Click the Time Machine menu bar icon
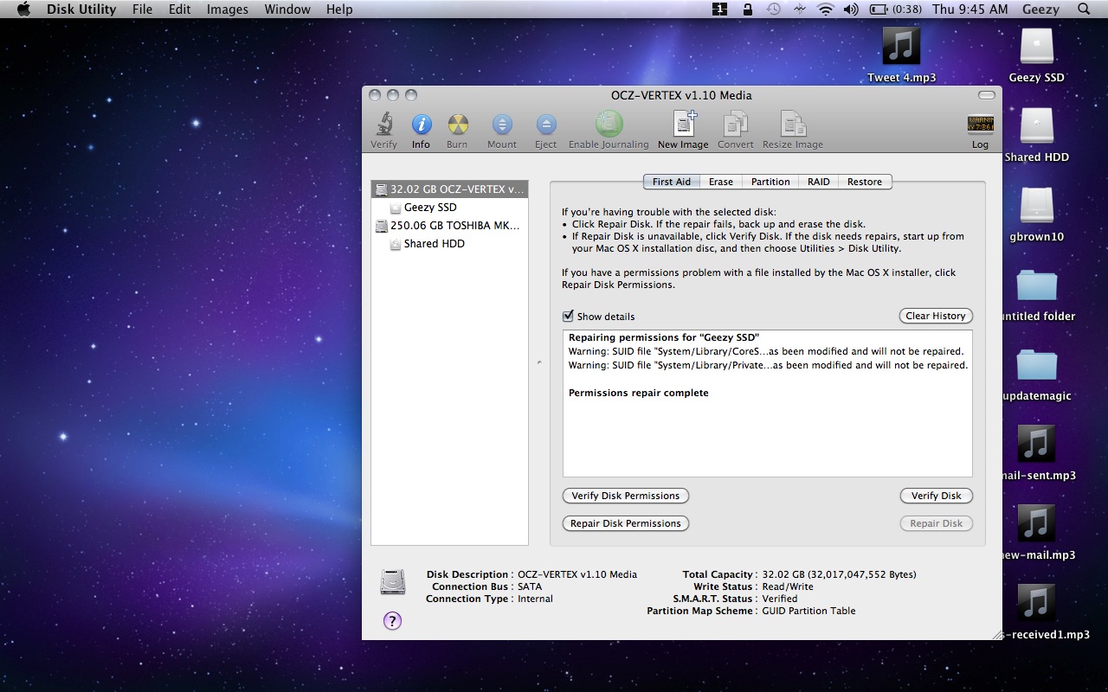Image resolution: width=1108 pixels, height=692 pixels. (x=773, y=10)
